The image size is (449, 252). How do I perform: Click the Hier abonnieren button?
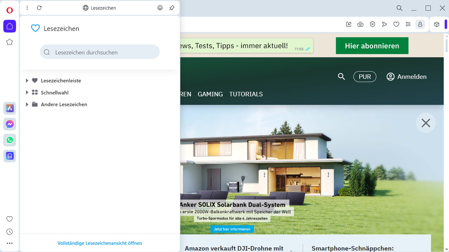[372, 46]
